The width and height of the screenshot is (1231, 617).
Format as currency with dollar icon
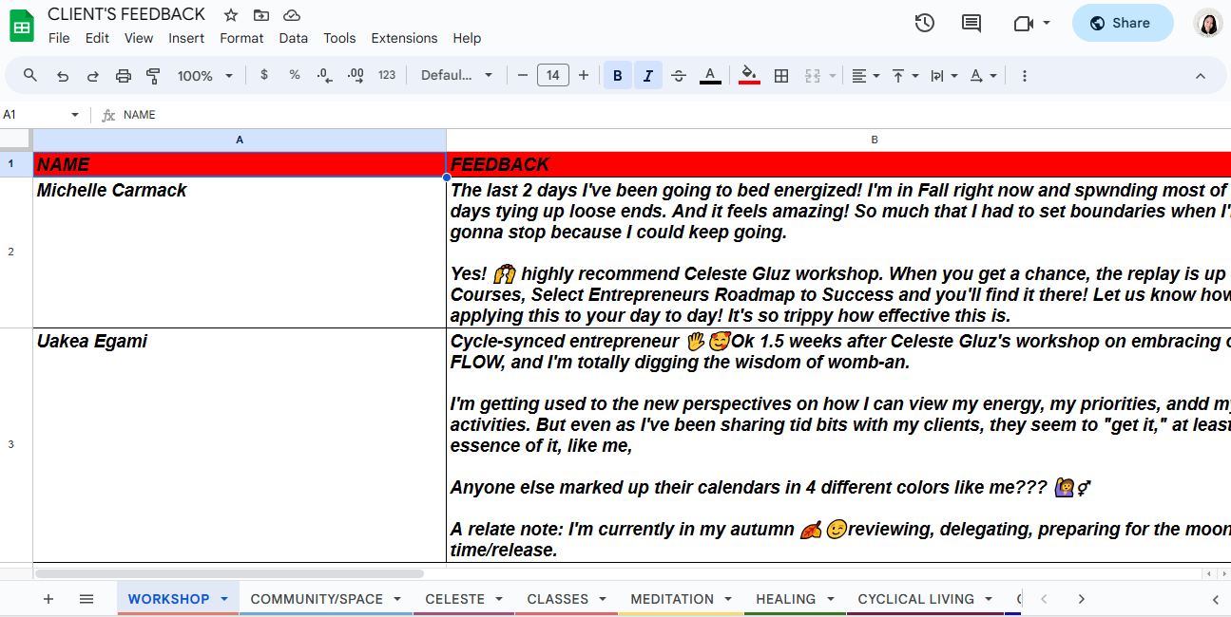pos(264,75)
